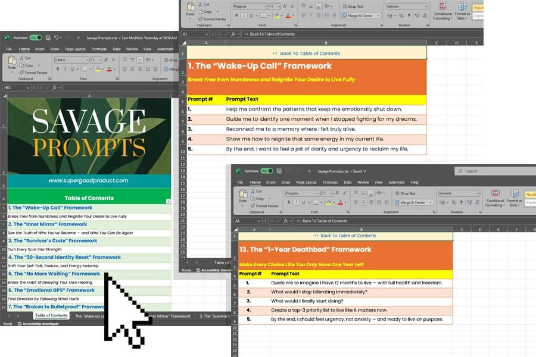
Task: Click fill color bucket in Table of Contents window
Action: click(98, 69)
